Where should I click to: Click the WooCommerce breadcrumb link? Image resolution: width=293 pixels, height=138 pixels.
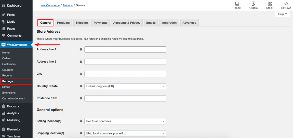click(x=50, y=5)
